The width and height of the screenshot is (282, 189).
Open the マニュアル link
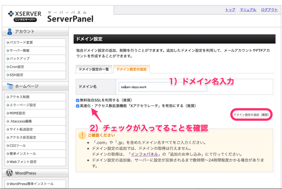pos(248,9)
